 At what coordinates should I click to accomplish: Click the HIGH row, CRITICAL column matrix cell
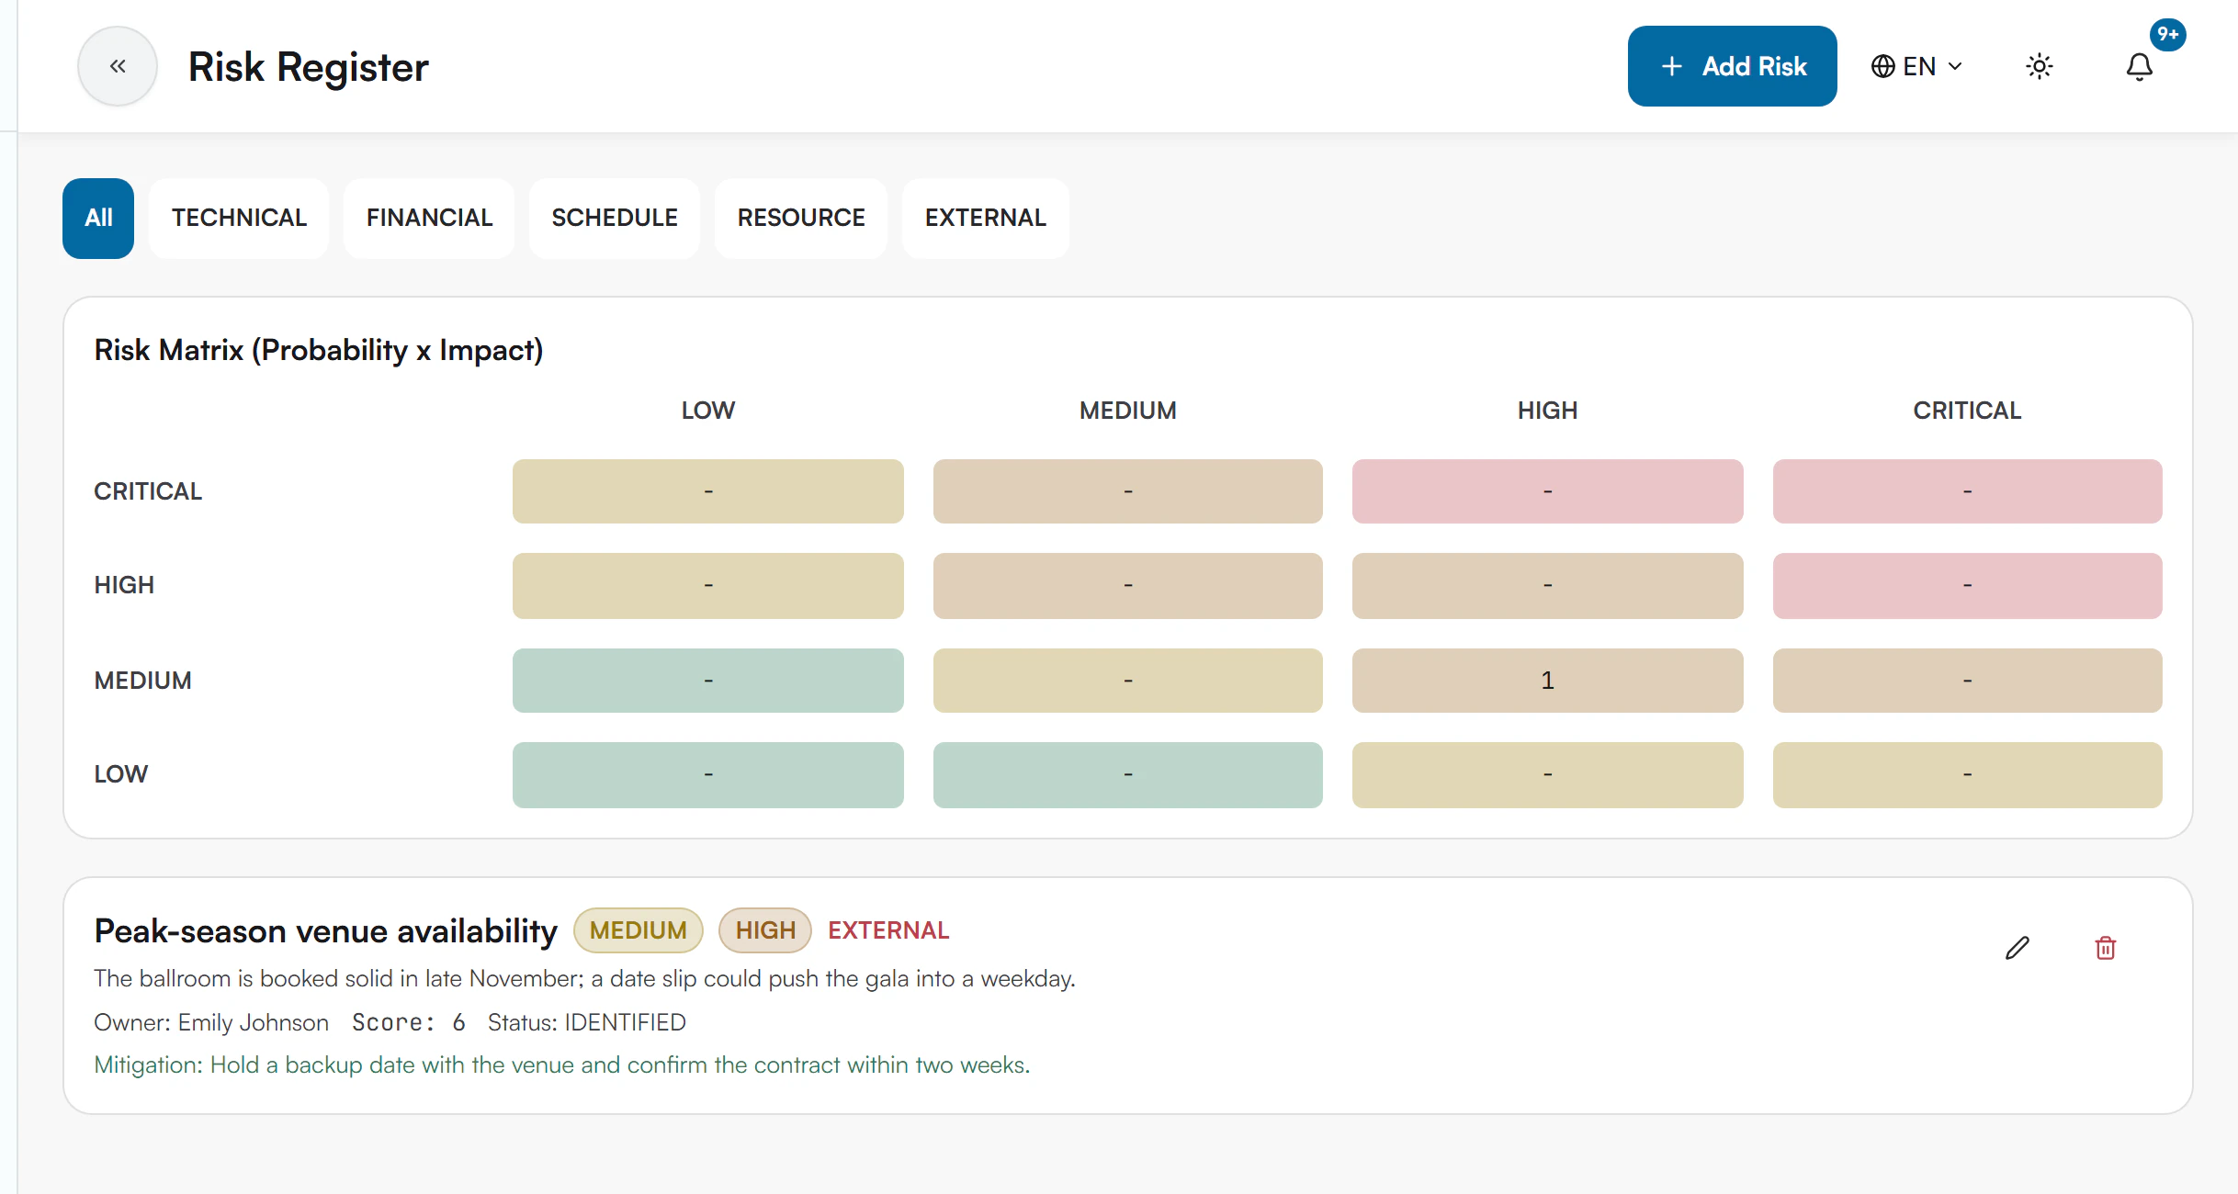pyautogui.click(x=1967, y=586)
